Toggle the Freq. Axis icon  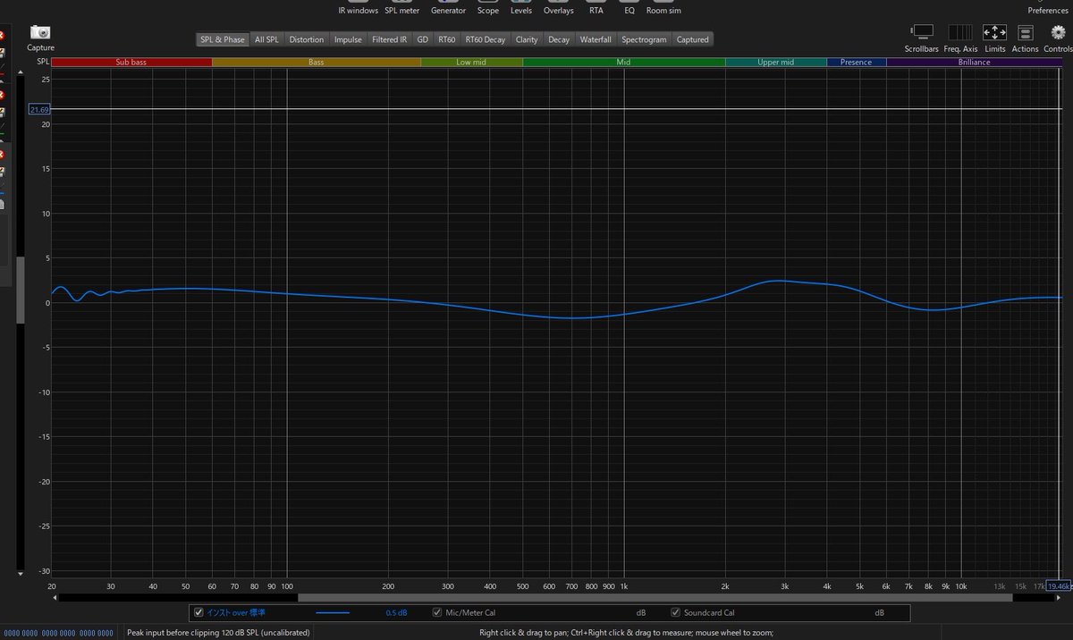tap(960, 33)
